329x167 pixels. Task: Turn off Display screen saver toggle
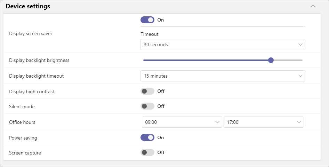coord(147,20)
